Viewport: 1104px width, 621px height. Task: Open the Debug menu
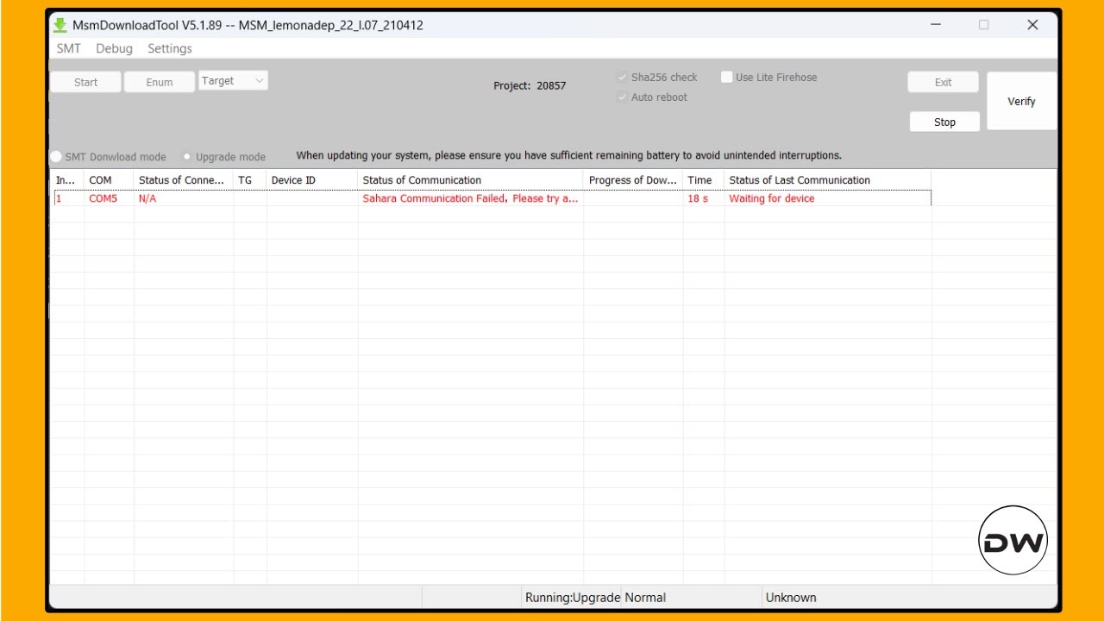[x=114, y=48]
